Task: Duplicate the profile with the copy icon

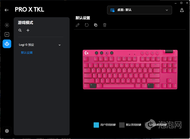Action: click(x=96, y=25)
